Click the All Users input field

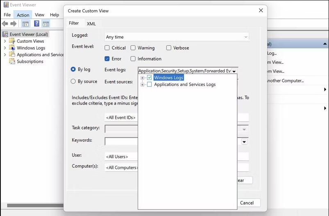tap(121, 157)
